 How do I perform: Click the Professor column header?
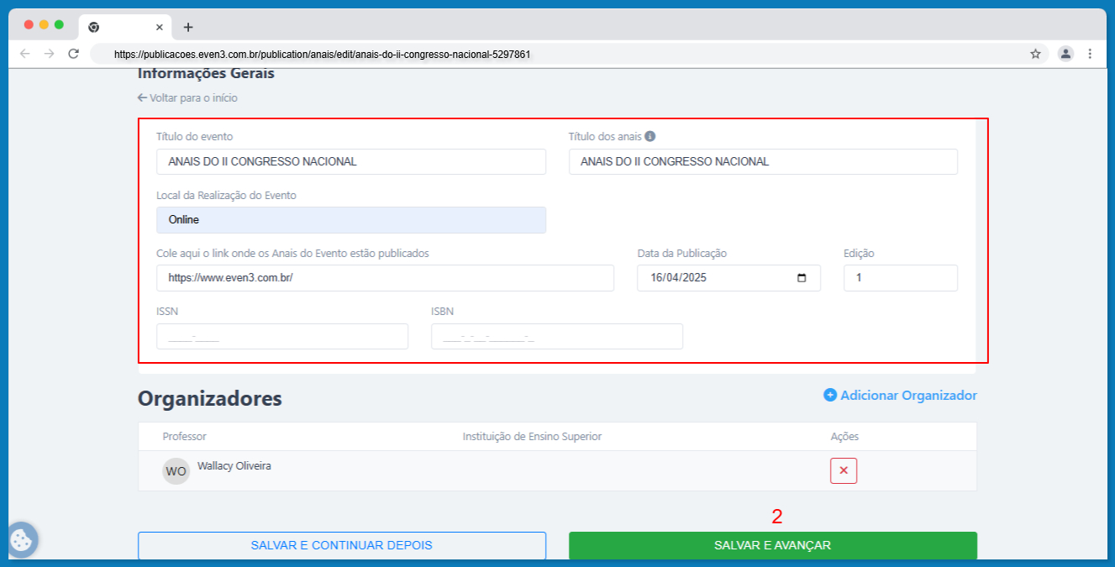[184, 436]
